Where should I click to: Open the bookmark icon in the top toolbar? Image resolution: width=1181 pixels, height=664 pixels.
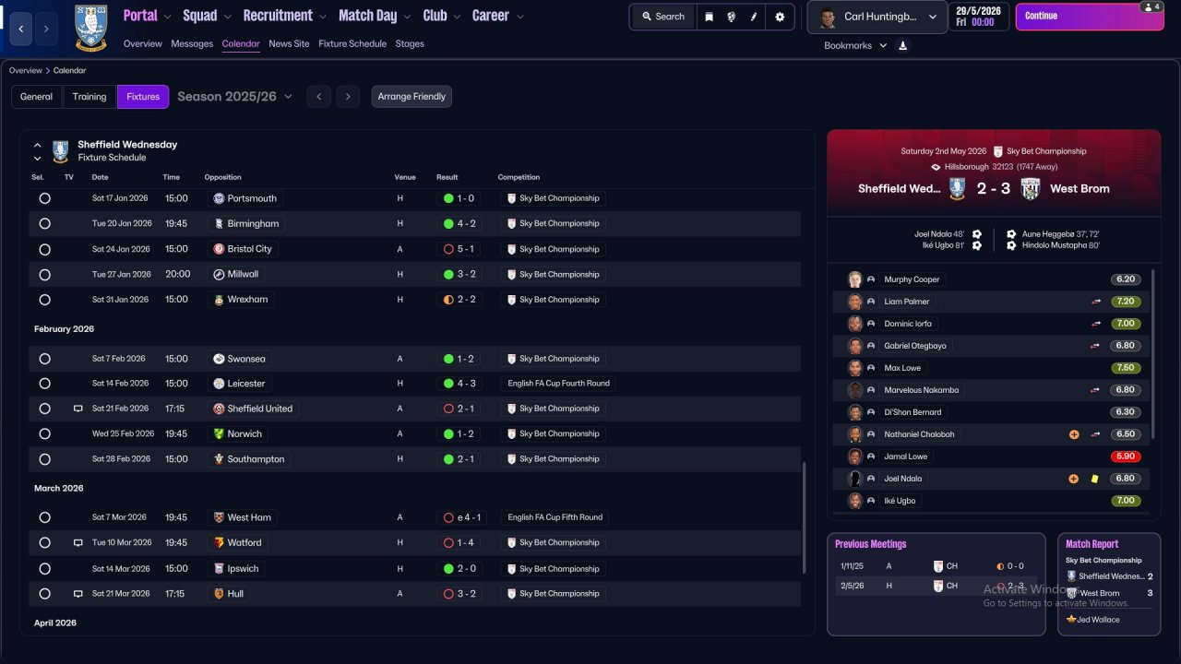[x=709, y=17]
